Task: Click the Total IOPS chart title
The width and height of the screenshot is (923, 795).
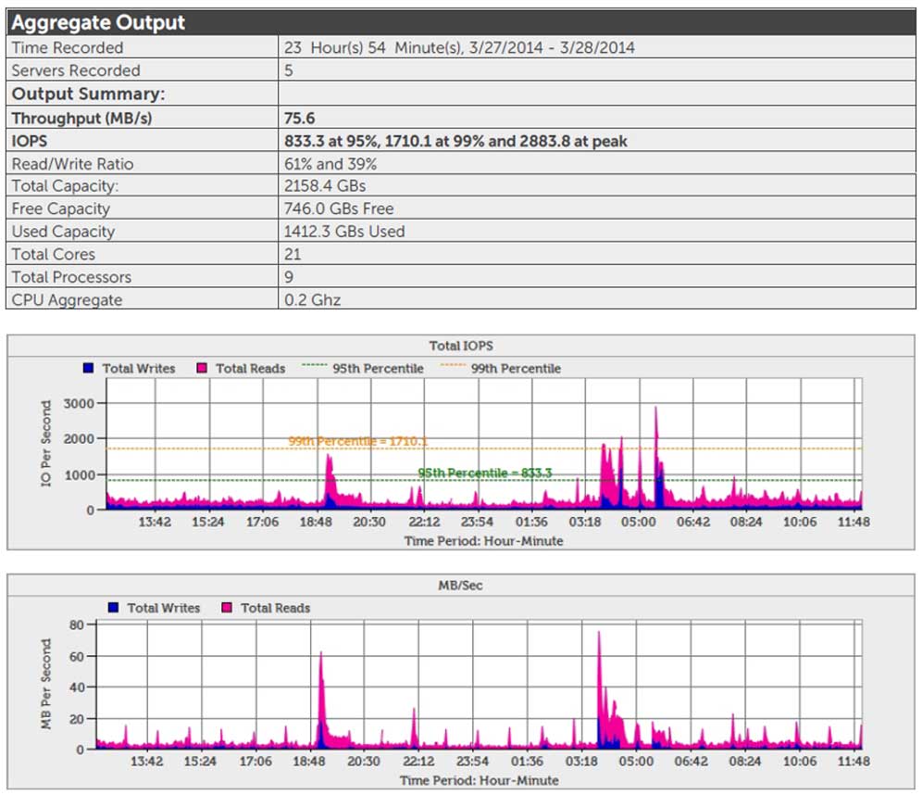Action: (460, 346)
